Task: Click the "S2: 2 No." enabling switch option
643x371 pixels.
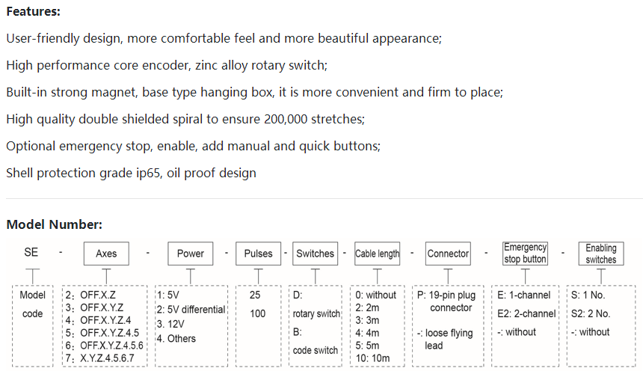Action: click(591, 313)
